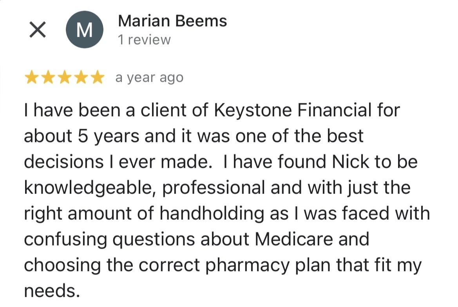Click the first yellow star
This screenshot has width=458, height=307.
(x=31, y=78)
